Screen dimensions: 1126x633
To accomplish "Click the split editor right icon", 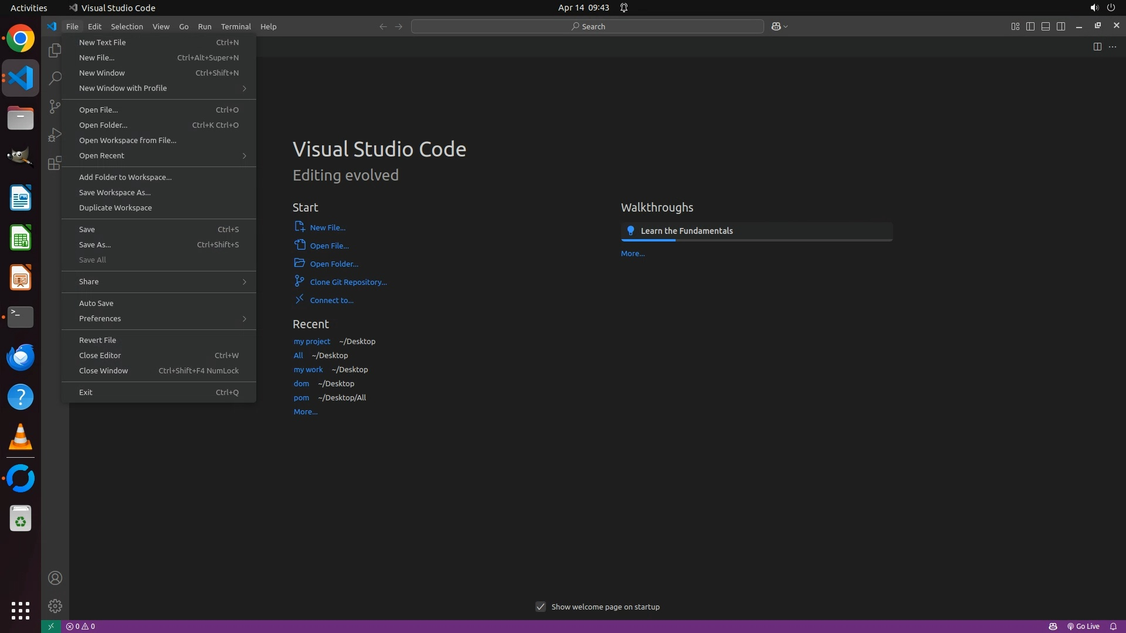I will 1097,47.
